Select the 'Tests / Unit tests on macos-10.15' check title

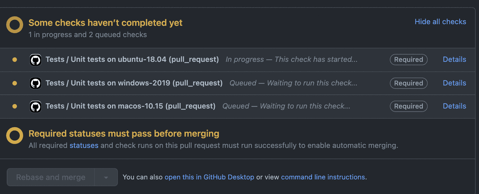point(130,106)
